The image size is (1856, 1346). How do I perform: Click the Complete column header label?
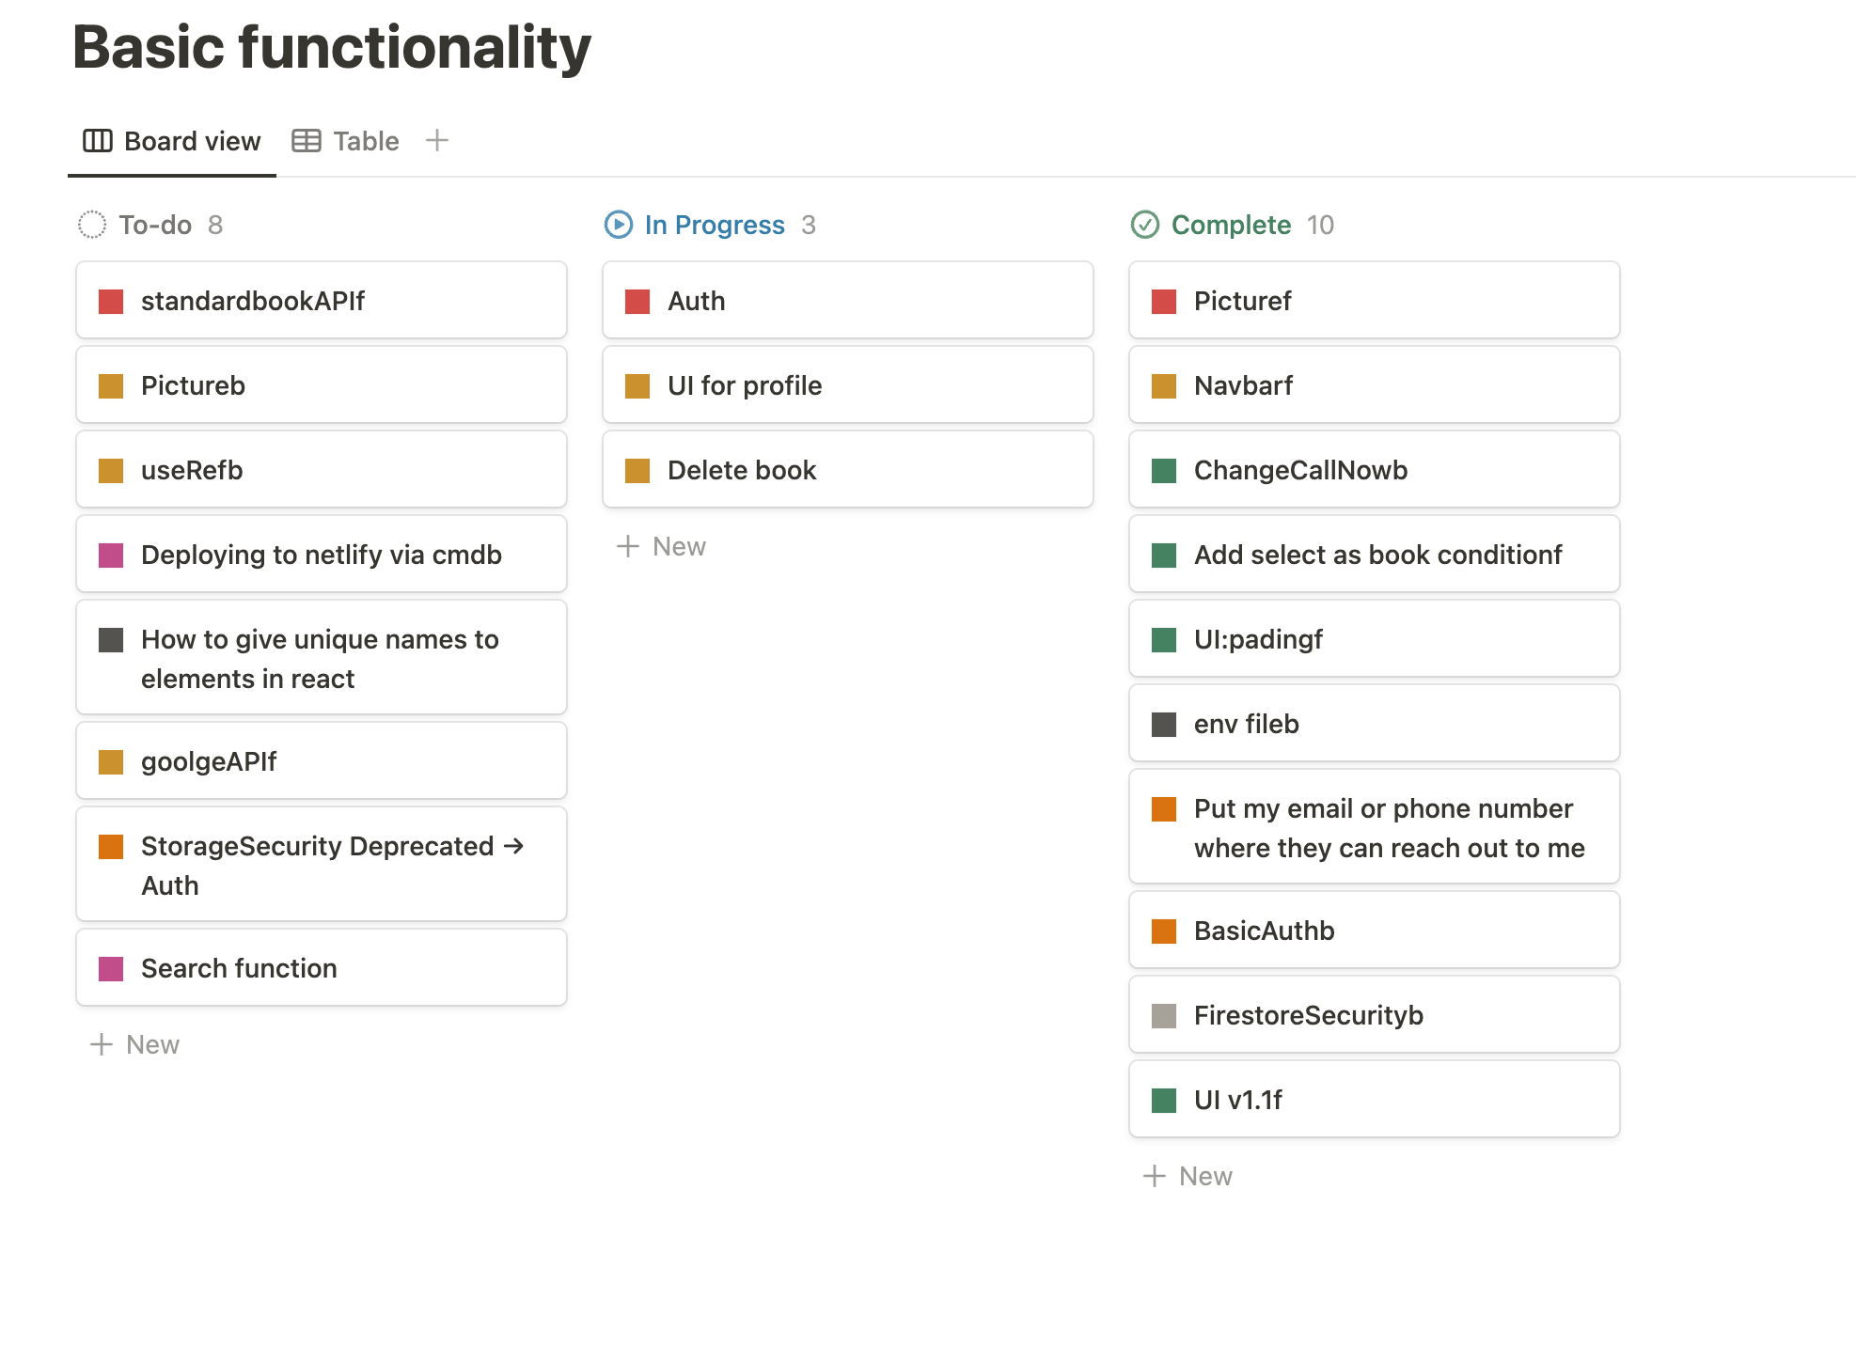pos(1231,225)
